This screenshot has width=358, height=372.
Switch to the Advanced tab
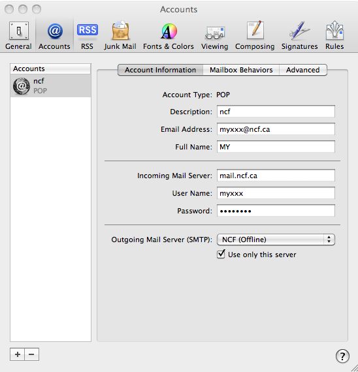pyautogui.click(x=303, y=70)
